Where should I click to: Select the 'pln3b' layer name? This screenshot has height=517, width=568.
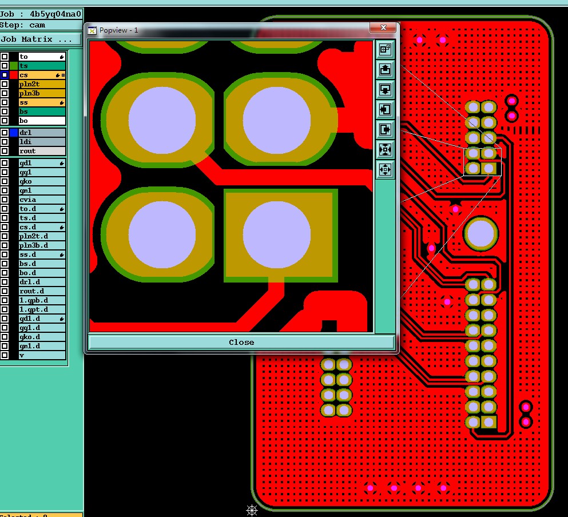42,93
